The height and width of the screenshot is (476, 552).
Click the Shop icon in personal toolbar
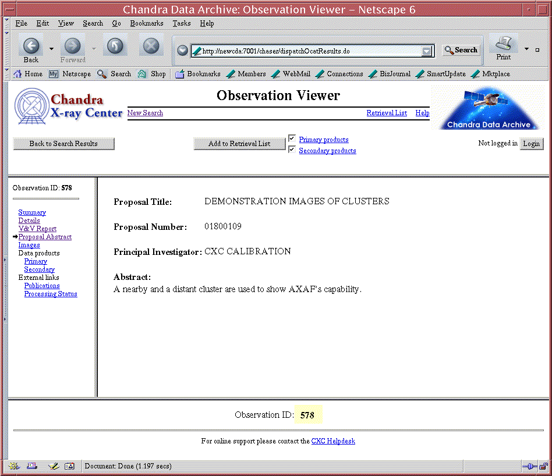pos(142,74)
